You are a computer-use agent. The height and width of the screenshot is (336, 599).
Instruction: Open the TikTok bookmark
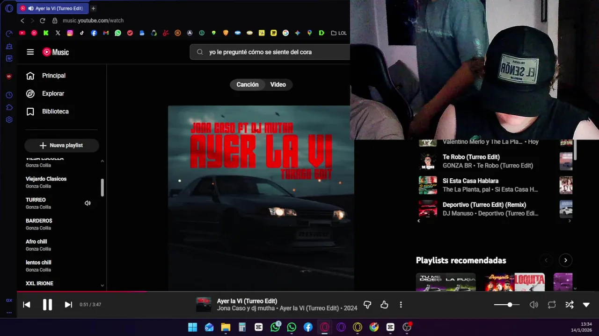point(82,33)
